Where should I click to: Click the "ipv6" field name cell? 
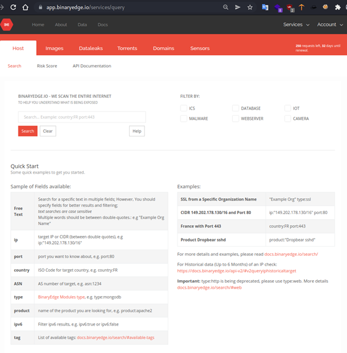tap(23, 324)
